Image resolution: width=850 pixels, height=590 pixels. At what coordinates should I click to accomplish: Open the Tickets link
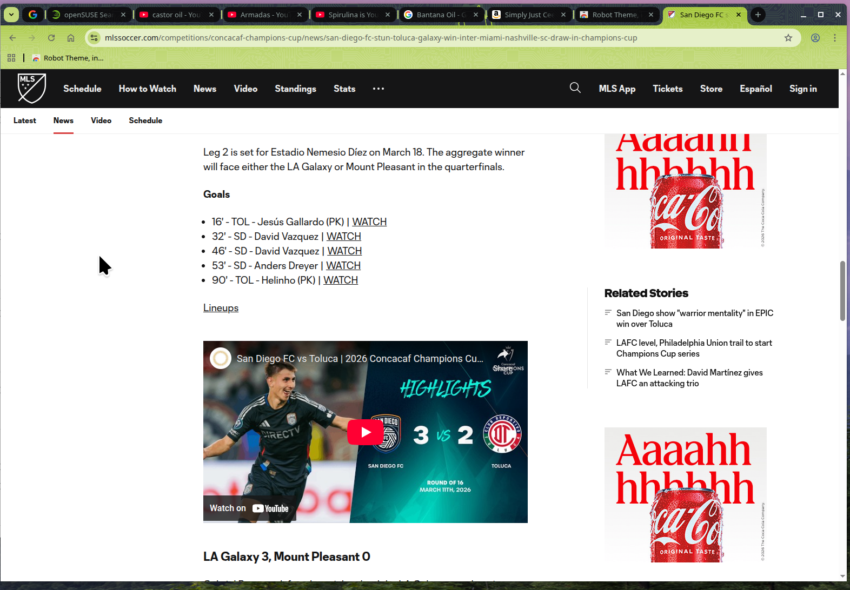pos(668,89)
